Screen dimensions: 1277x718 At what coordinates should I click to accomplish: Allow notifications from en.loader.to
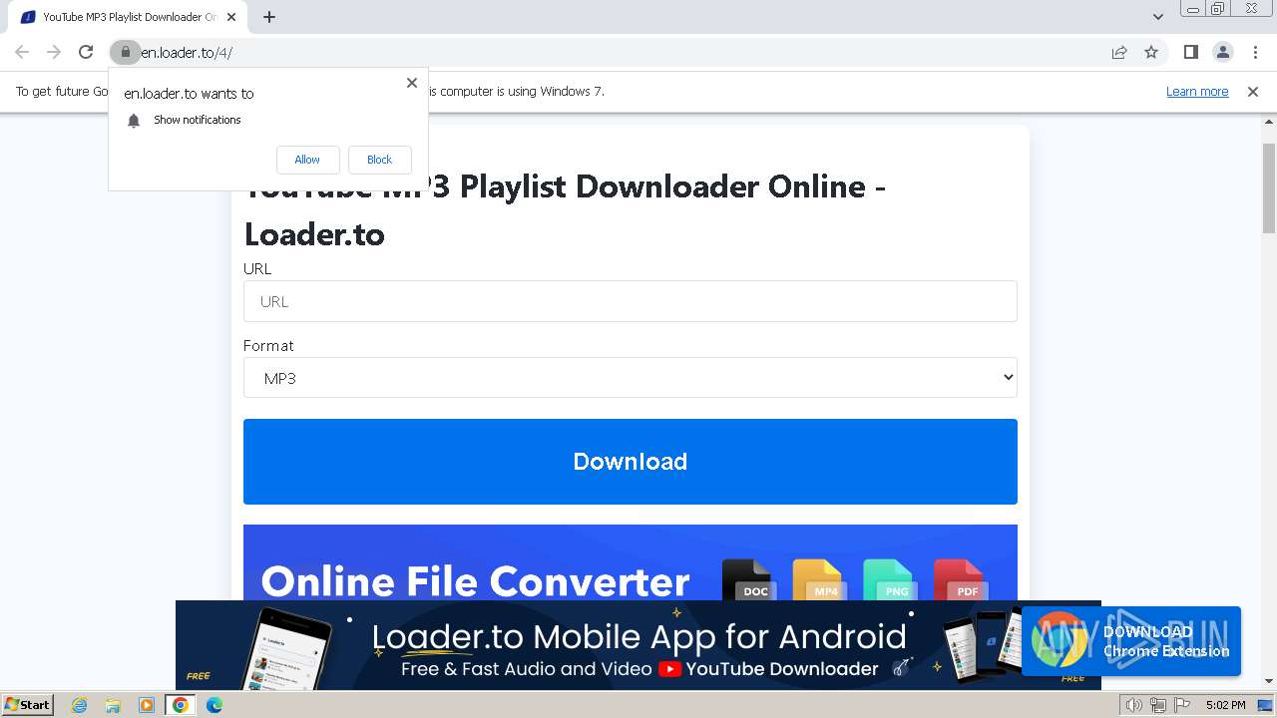tap(307, 160)
